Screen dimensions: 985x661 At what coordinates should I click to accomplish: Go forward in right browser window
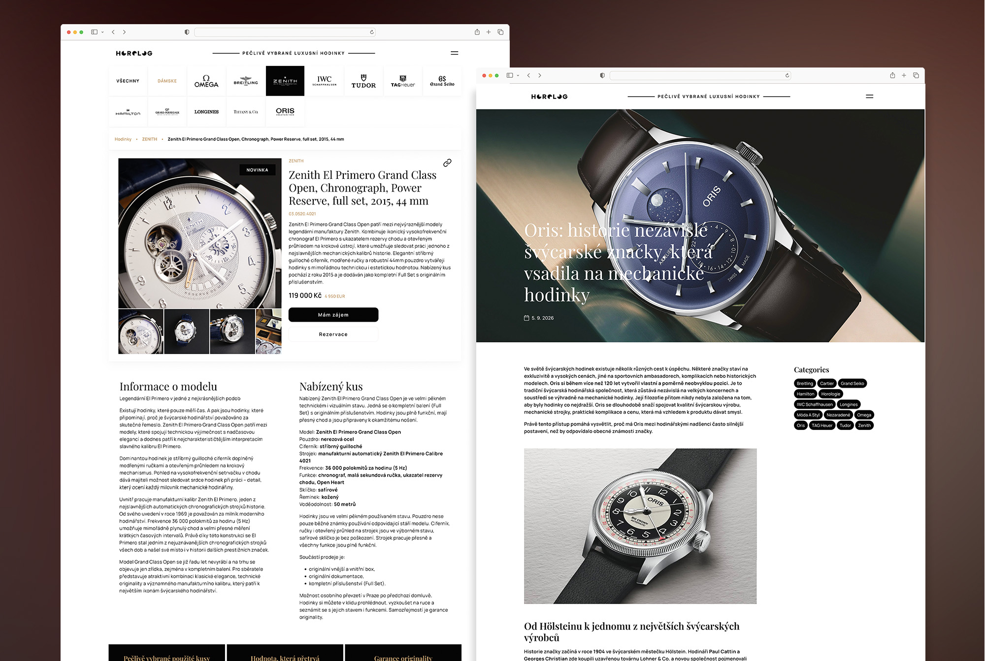click(540, 75)
